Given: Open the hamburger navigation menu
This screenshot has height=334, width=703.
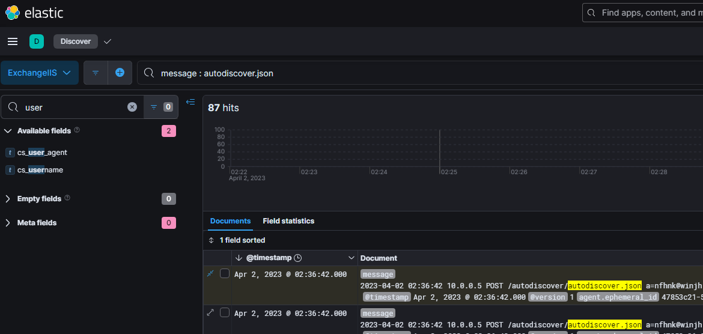Looking at the screenshot, I should pyautogui.click(x=13, y=41).
